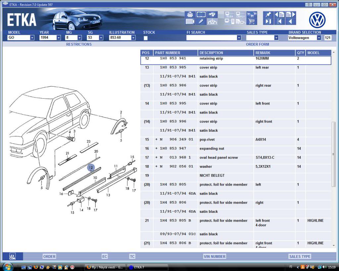The width and height of the screenshot is (339, 271).
Task: Click the EC status bar item
Action: pos(105,256)
